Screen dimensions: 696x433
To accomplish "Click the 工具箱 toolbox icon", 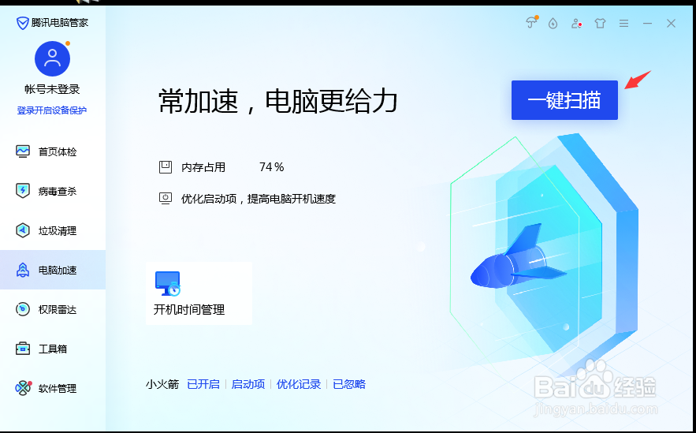I will 23,349.
